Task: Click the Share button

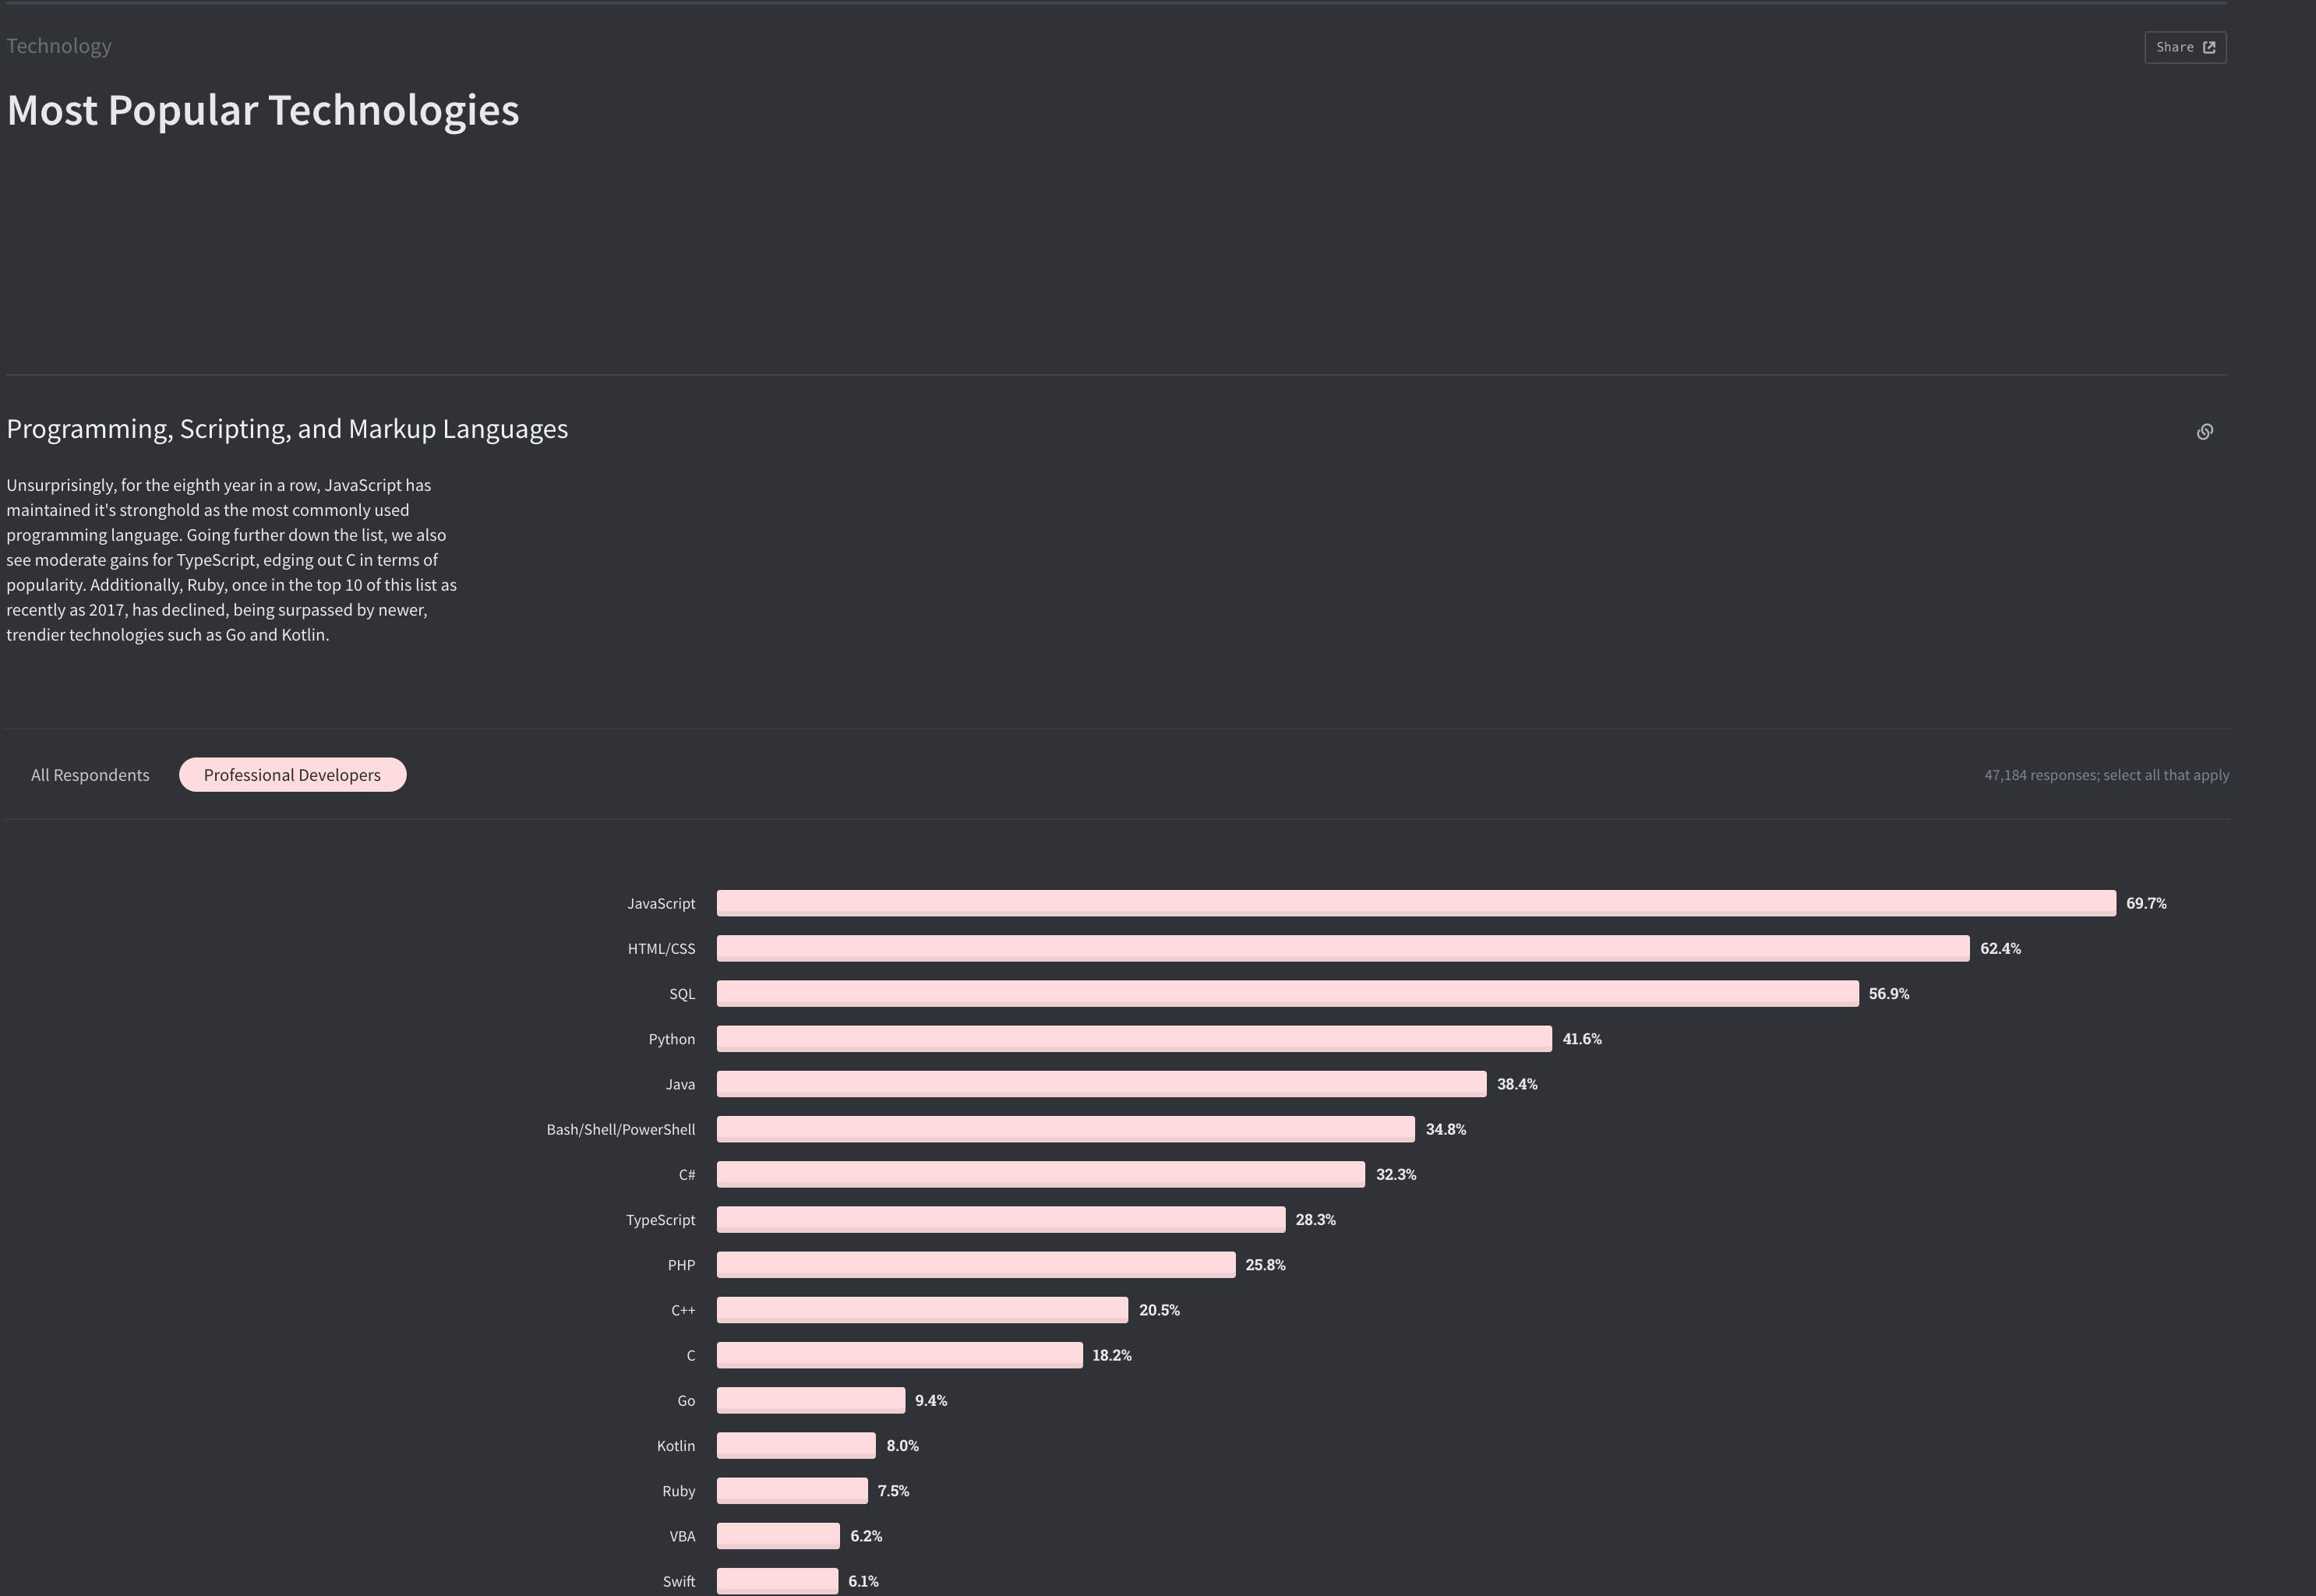Action: point(2184,47)
